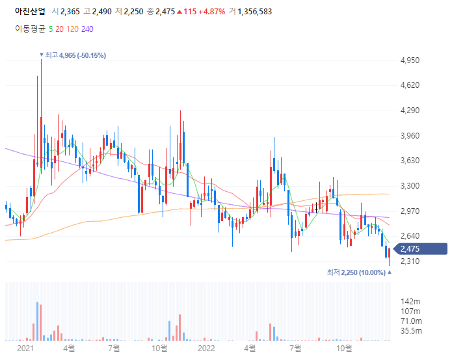Screen dimensions: 452x357
Task: Click the last 10월 date label
Action: coord(344,349)
